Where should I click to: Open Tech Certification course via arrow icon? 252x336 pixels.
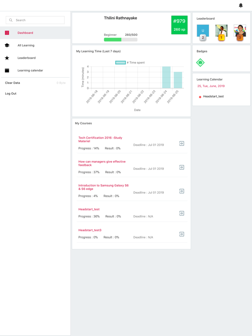coord(182,143)
